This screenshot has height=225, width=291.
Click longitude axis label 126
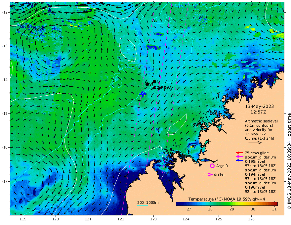pyautogui.click(x=251, y=219)
